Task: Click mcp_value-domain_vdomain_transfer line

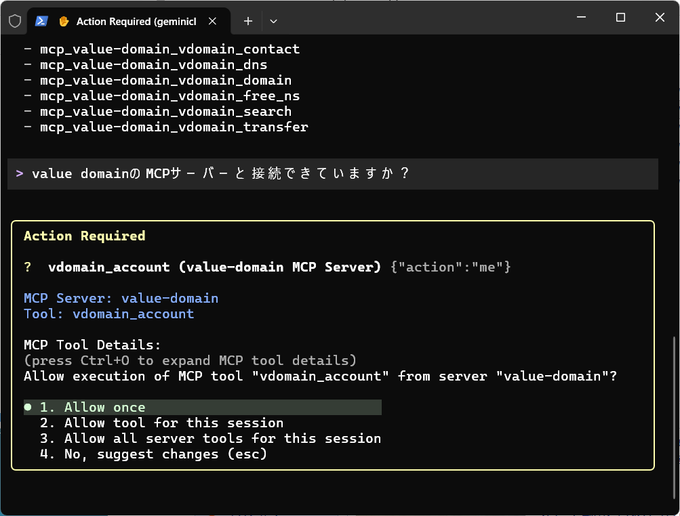Action: tap(174, 127)
